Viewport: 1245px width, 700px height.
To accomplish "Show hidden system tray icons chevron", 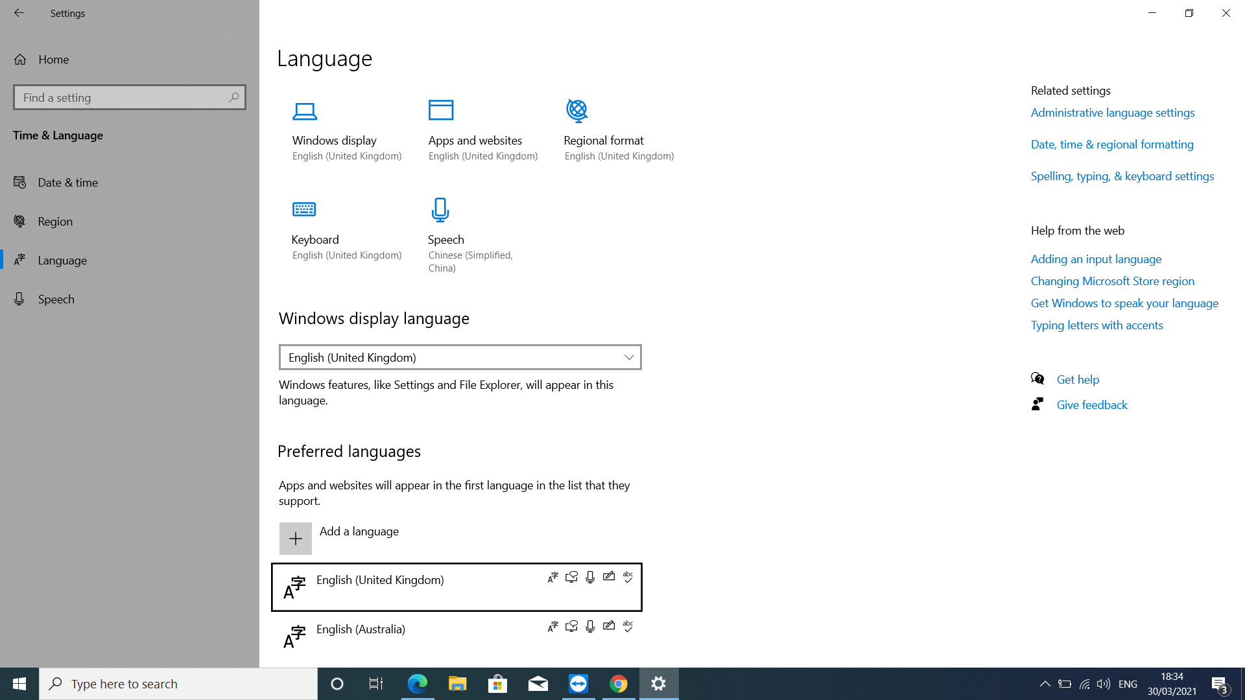I will click(x=1045, y=684).
